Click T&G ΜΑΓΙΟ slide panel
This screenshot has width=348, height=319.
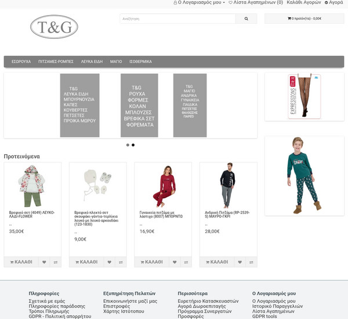190,106
